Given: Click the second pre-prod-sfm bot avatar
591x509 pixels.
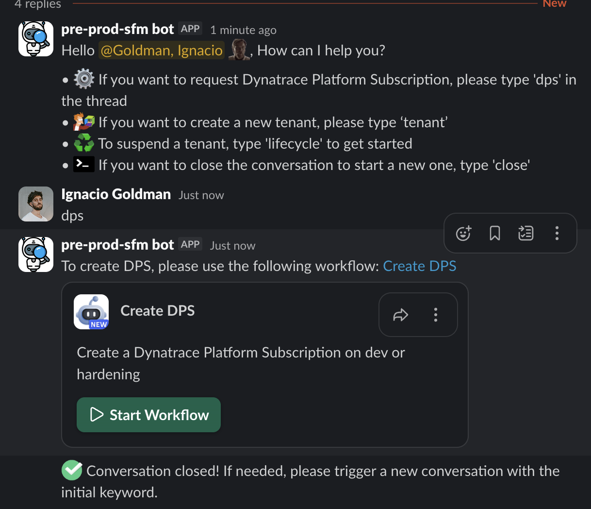Looking at the screenshot, I should [x=36, y=254].
